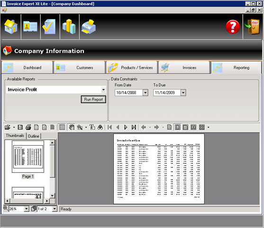Select the Reporting tab
The image size is (264, 228).
point(236,67)
